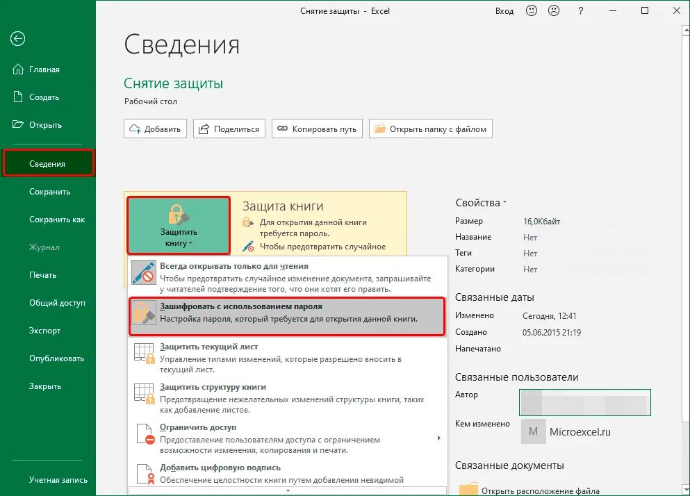Click the link icon on Копировать путь
This screenshot has width=690, height=496.
[x=283, y=129]
